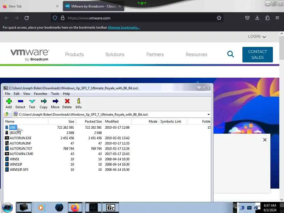Viewport: 284px width, 213px height.
Task: Click the browser vertical scrollbar
Action: tap(282, 48)
